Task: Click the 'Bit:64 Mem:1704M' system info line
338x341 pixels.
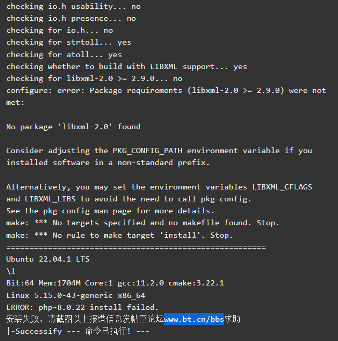Action: pyautogui.click(x=115, y=283)
